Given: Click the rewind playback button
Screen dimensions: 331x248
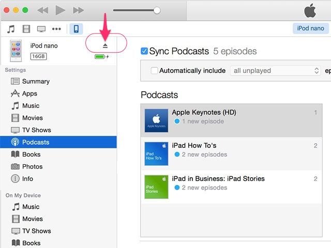Looking at the screenshot, I should tap(42, 10).
